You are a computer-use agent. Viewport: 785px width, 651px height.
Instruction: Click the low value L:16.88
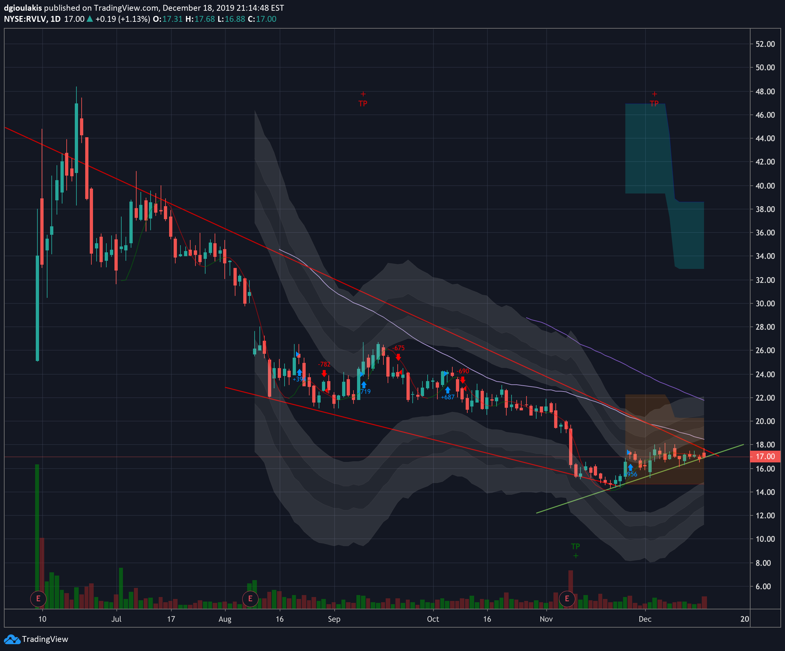click(232, 19)
